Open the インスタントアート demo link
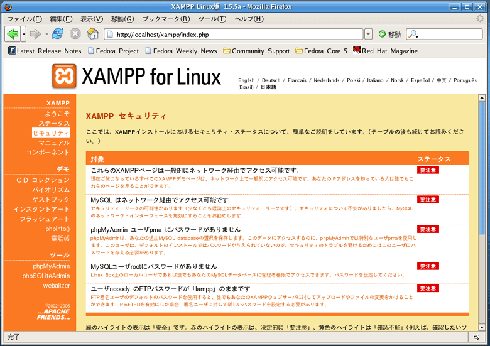This screenshot has width=490, height=346. click(41, 209)
